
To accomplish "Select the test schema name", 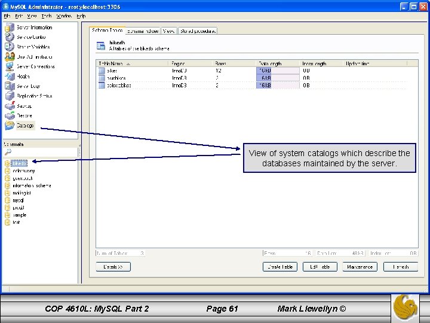I will 16,222.
